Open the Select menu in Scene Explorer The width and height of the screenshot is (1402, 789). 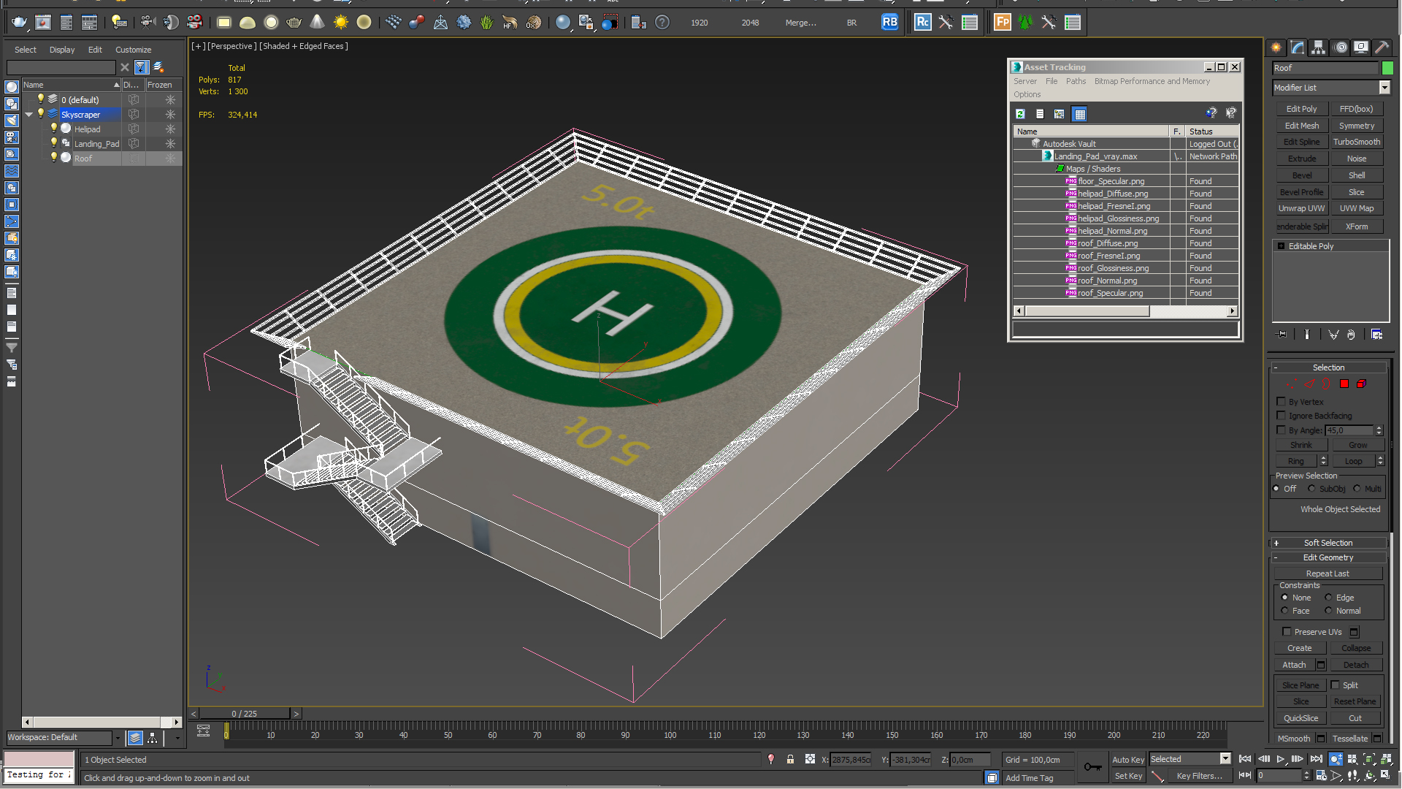coord(25,50)
